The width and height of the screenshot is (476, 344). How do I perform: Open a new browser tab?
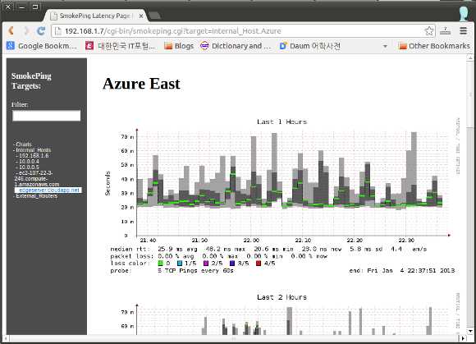click(x=155, y=16)
